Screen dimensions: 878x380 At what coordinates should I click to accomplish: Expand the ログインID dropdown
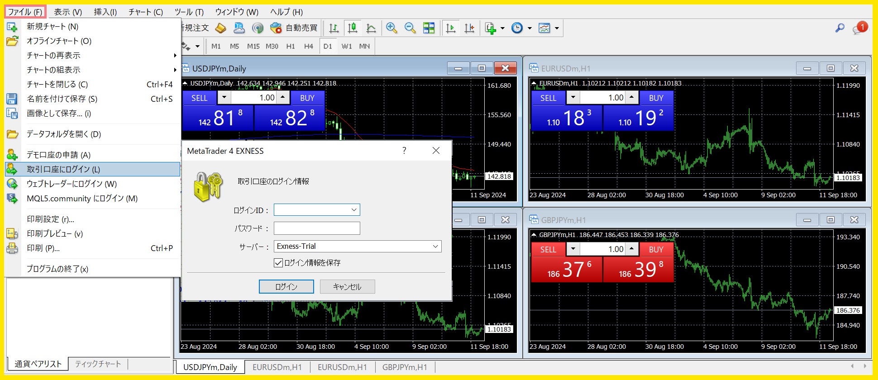[354, 210]
